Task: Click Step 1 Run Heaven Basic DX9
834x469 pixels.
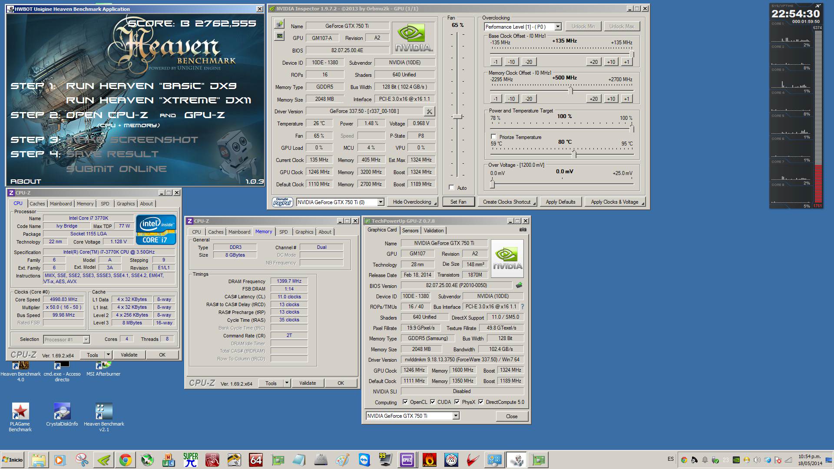Action: [x=124, y=86]
